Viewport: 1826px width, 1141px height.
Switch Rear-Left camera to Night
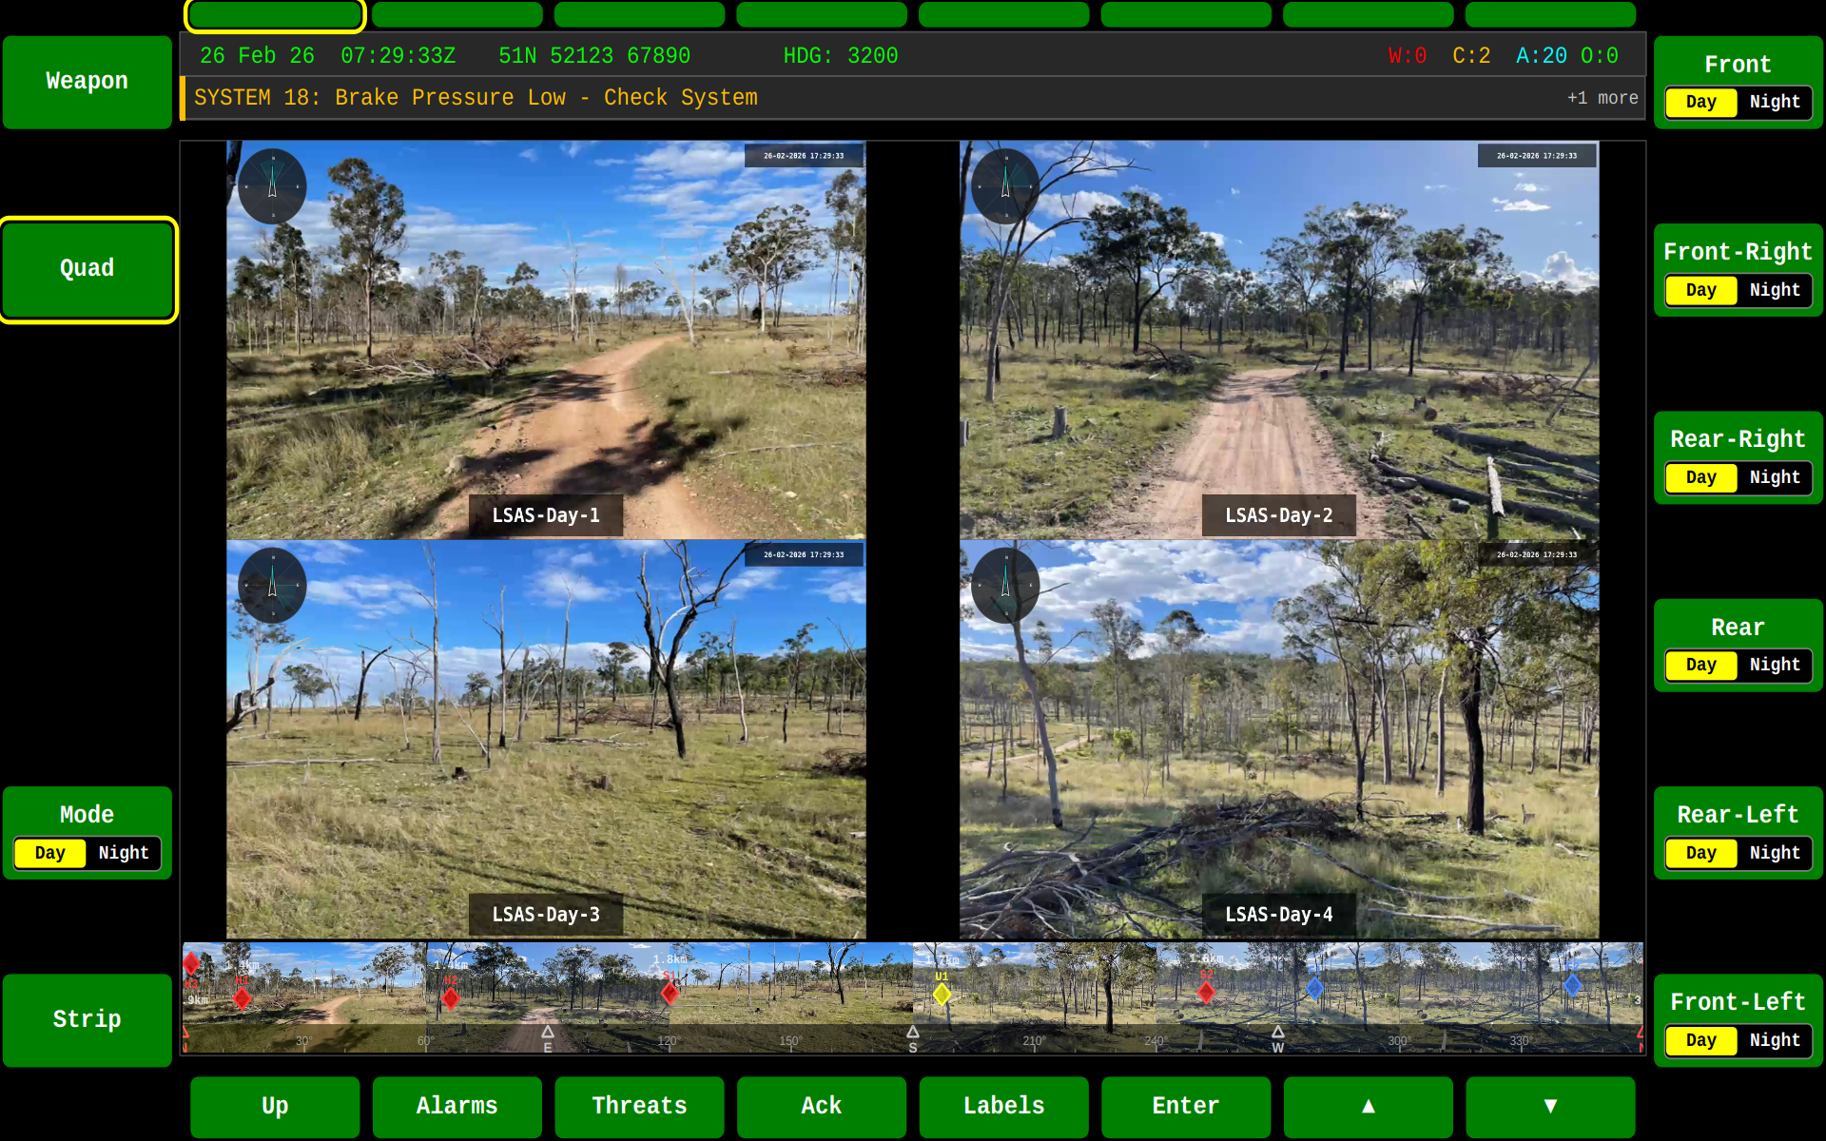pyautogui.click(x=1774, y=853)
